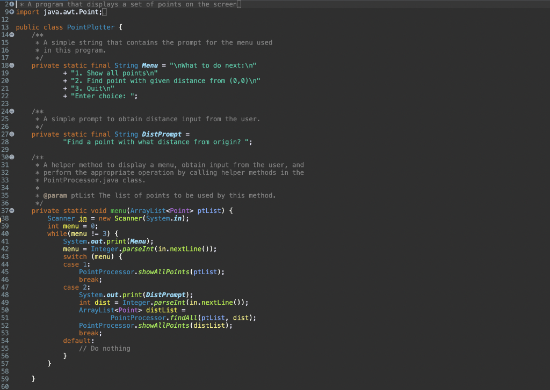Collapse the Javadoc comment at line 30
This screenshot has height=390, width=550.
pos(12,157)
